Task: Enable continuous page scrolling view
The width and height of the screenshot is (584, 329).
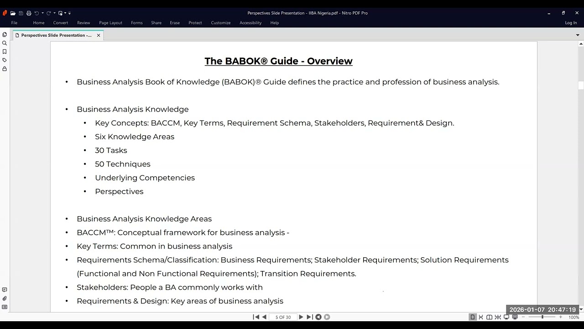Action: [481, 317]
